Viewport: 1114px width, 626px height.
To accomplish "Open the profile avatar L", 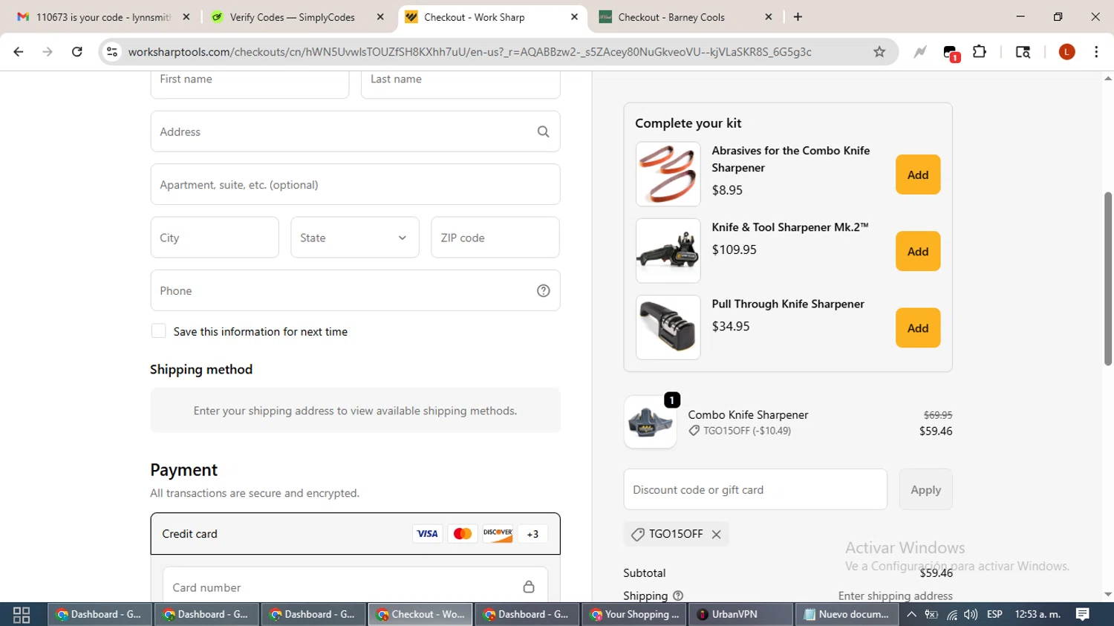I will [1066, 52].
